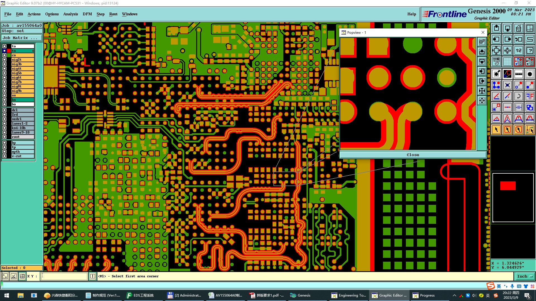Screen dimensions: 536x301
Task: Click the ts layer expand marker
Action: tap(33, 51)
